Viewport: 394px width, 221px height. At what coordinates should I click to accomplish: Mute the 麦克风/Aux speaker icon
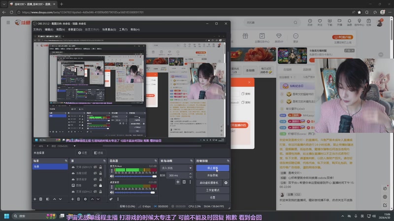(112, 176)
